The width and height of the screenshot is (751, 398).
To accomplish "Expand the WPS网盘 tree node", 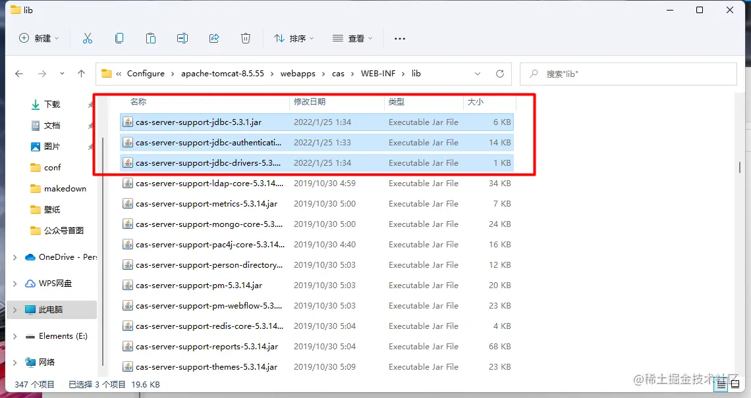I will (15, 284).
